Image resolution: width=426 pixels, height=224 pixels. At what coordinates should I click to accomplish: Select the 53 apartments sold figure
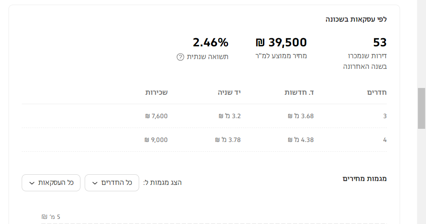380,43
